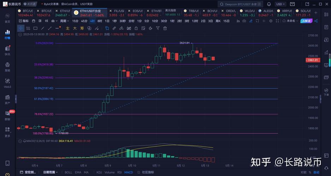Open the 资产 assets sidebar icon
The height and width of the screenshot is (176, 331).
coord(7,99)
